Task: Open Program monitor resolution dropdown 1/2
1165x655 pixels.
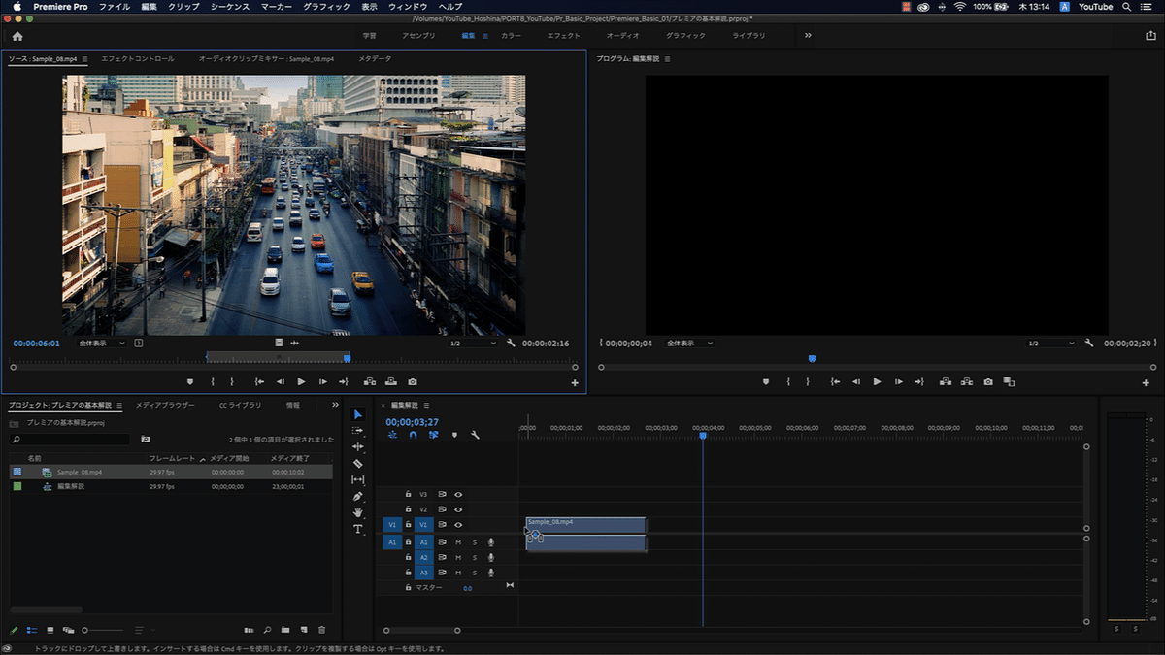Action: coord(1050,344)
